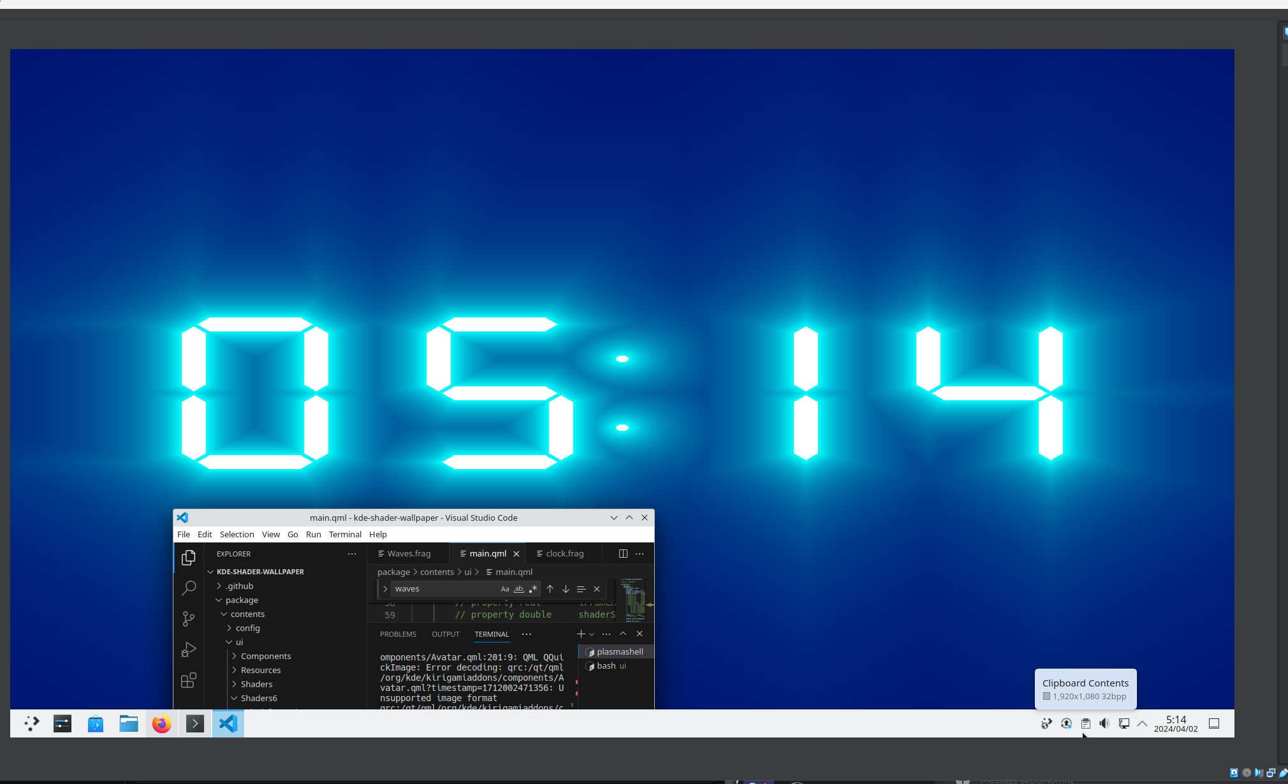1288x784 pixels.
Task: Split the editor to the right
Action: click(x=623, y=554)
